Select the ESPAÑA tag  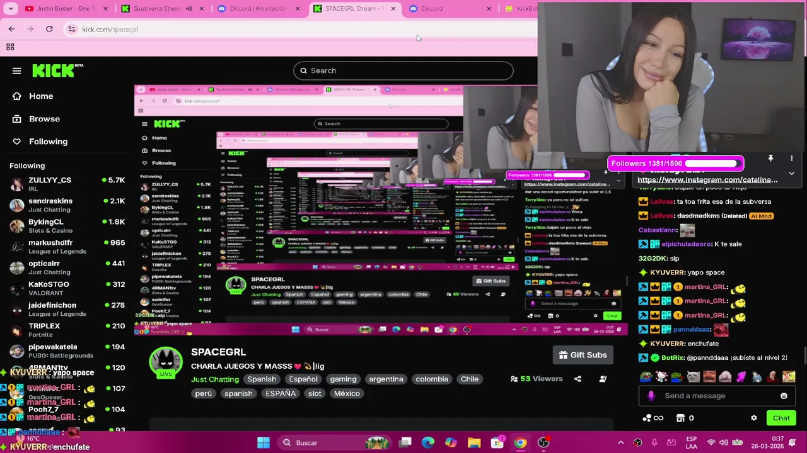click(281, 394)
